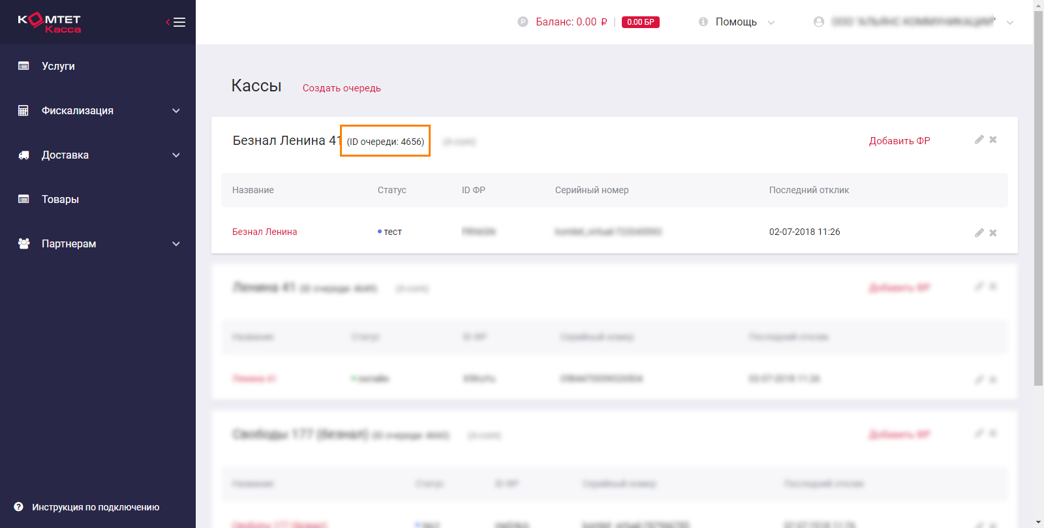Remove the Безнал Ленина row with X icon
Image resolution: width=1044 pixels, height=528 pixels.
click(993, 233)
